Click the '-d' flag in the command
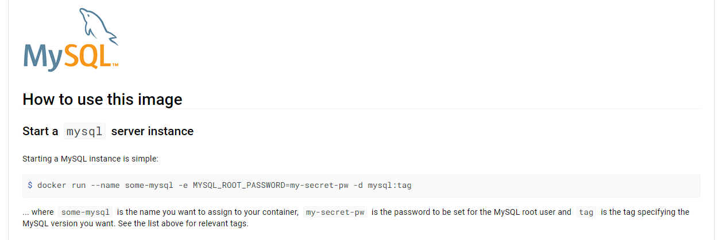The height and width of the screenshot is (240, 727). point(357,185)
